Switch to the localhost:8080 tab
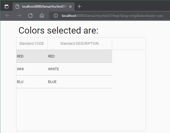Screen dimensions: 170x133 (44, 7)
